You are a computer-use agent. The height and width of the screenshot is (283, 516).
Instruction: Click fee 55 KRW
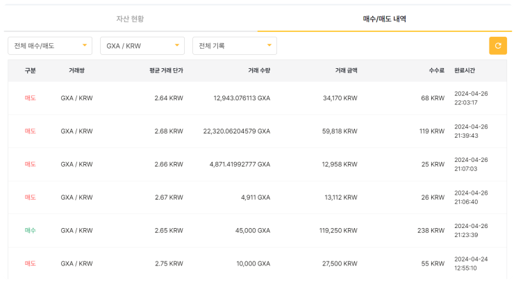(x=433, y=264)
